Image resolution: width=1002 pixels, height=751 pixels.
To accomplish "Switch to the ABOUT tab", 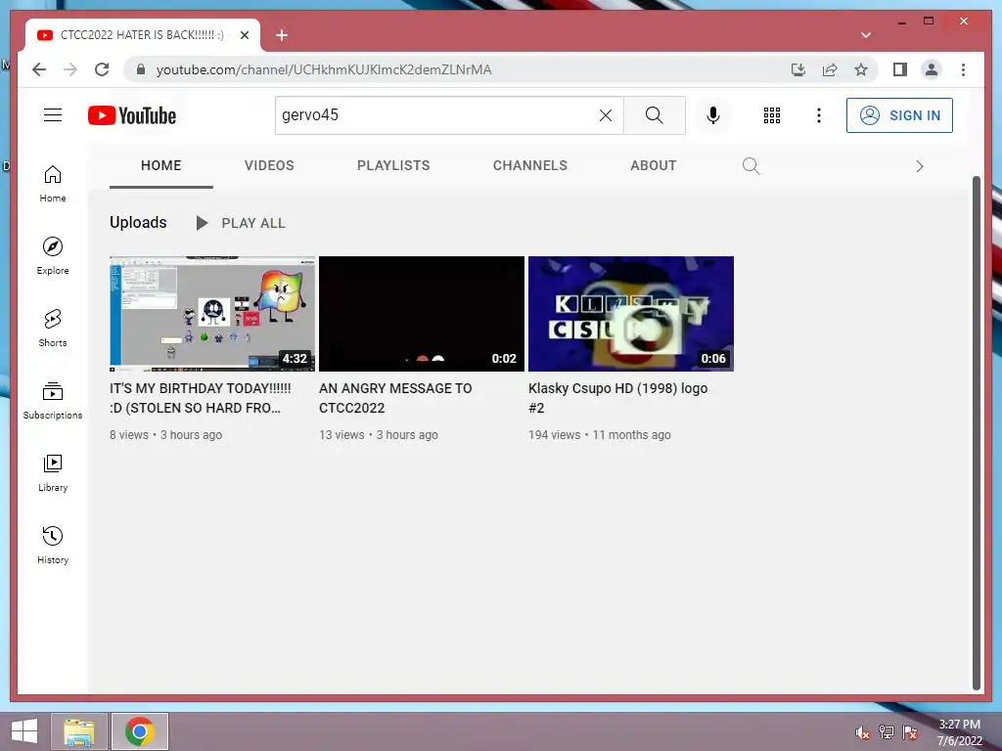I will tap(653, 165).
